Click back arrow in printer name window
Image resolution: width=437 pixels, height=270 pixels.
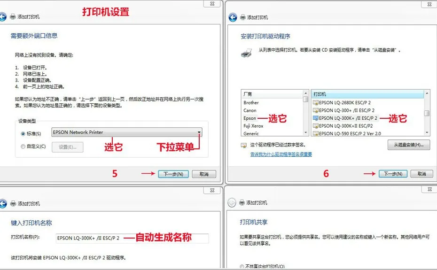pos(2,204)
